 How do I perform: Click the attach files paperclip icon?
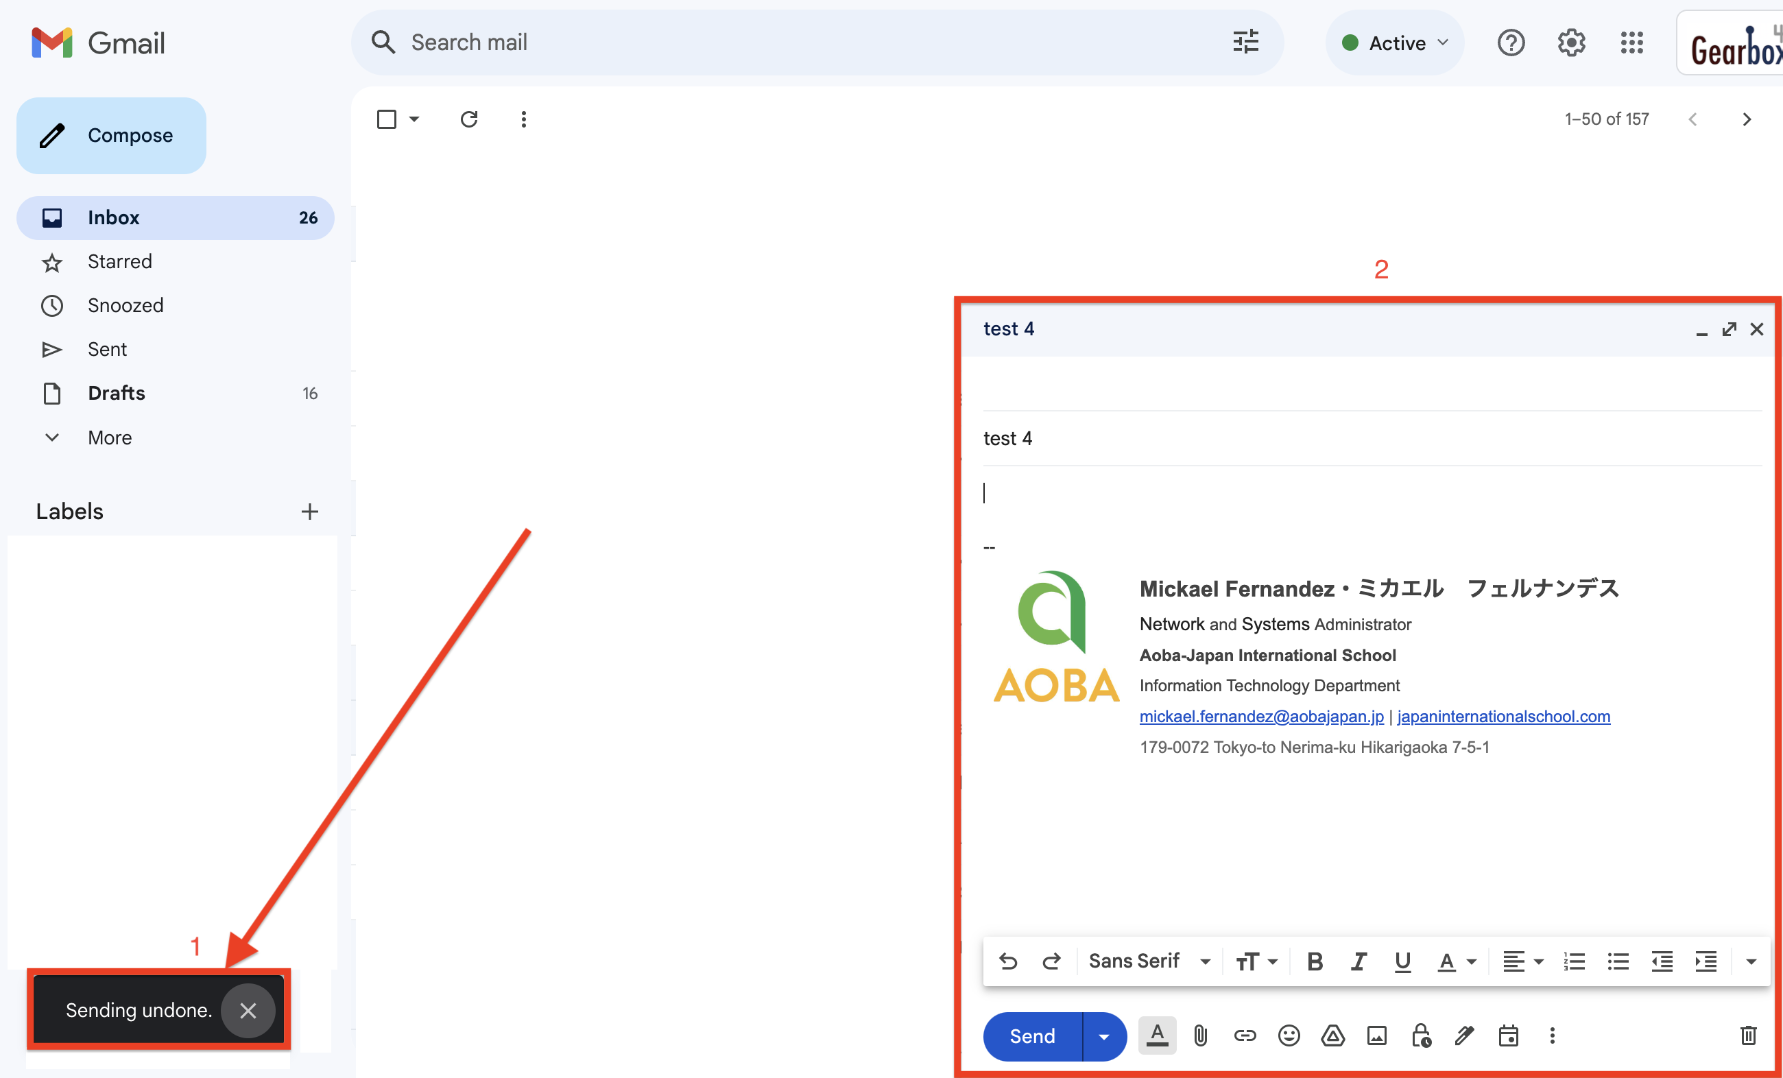click(x=1201, y=1036)
